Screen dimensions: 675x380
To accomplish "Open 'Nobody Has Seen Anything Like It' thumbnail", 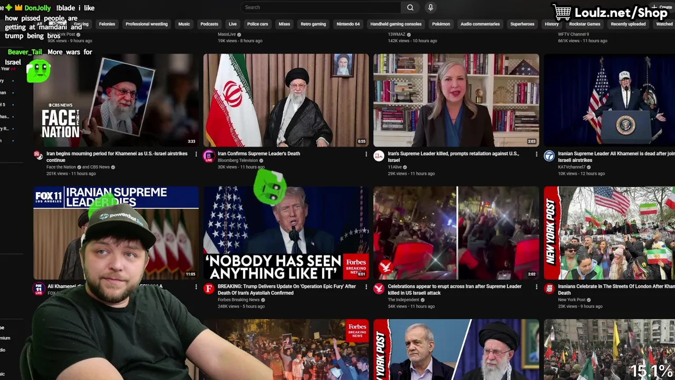I will (286, 233).
